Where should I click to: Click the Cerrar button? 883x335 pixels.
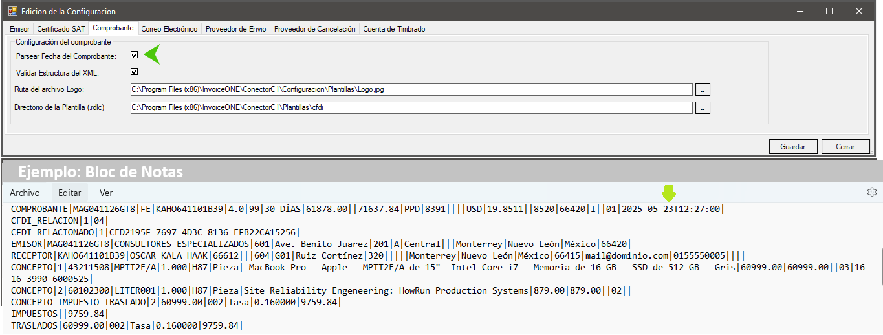coord(845,147)
